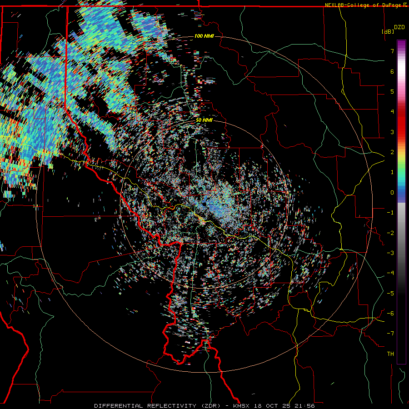This screenshot has height=409, width=409.
Task: Click the scale value -3
Action: [390, 253]
